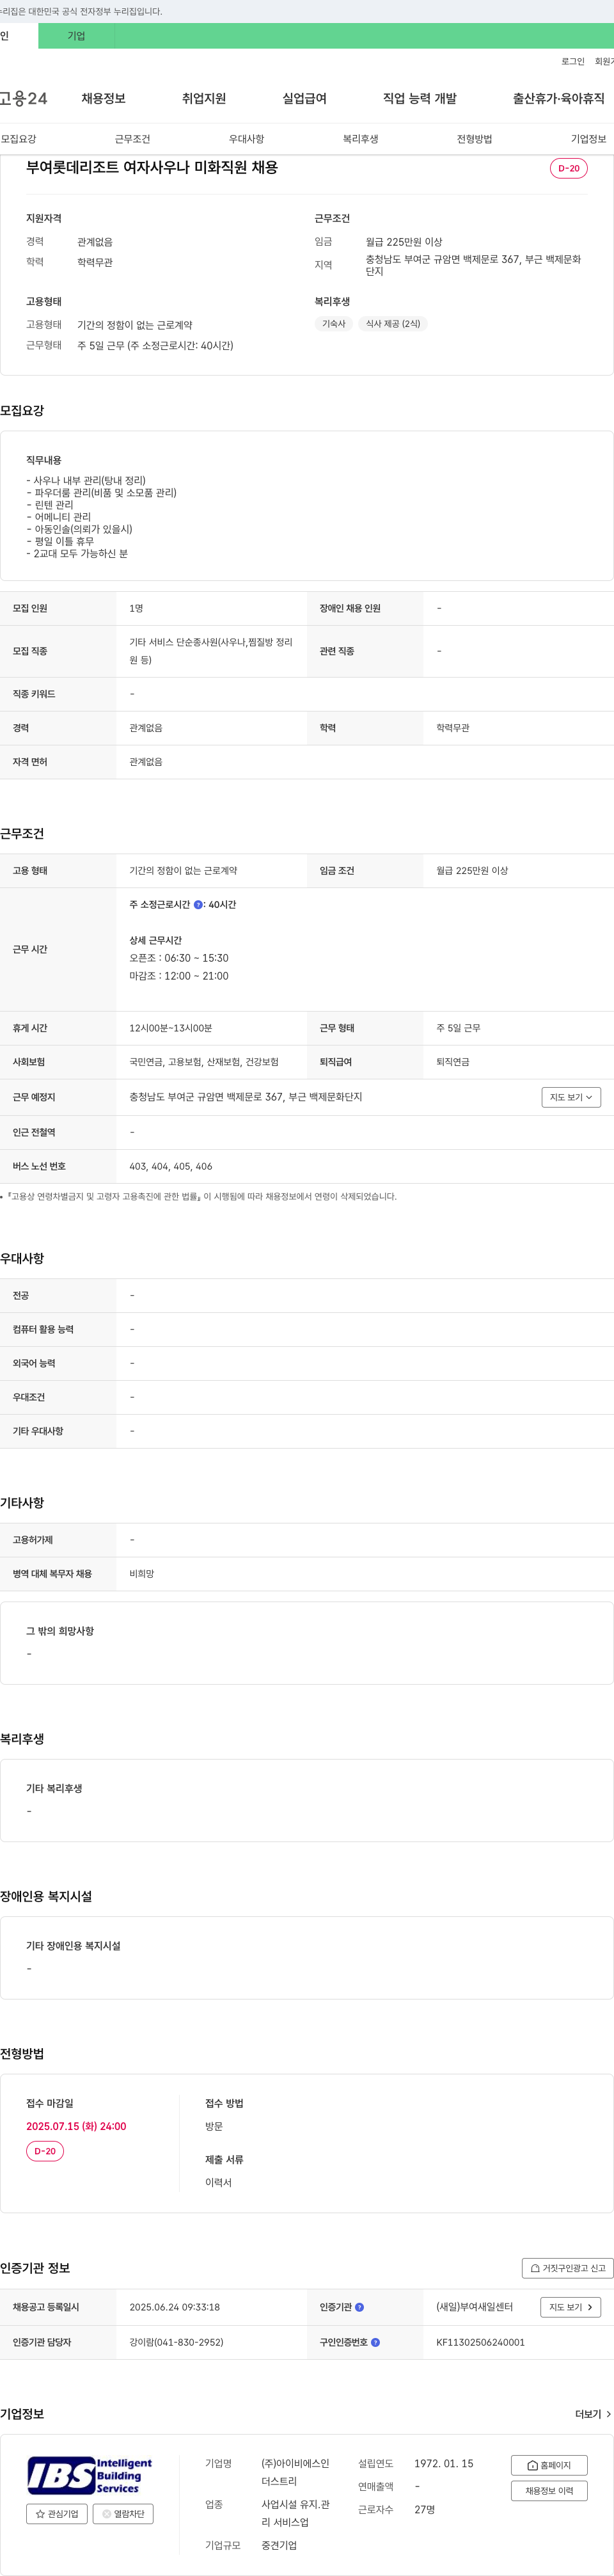
Task: Click the 기숙사 benefit tag
Action: coord(334,324)
